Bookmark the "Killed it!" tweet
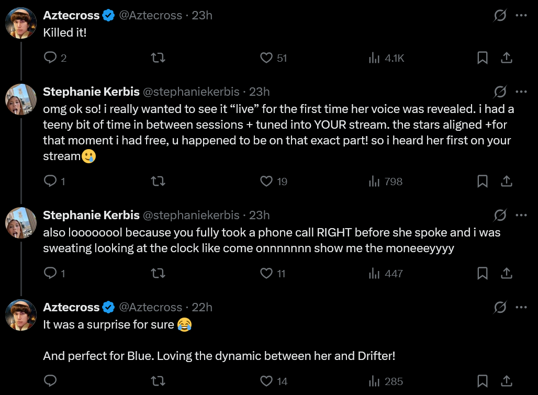538x395 pixels. [483, 58]
